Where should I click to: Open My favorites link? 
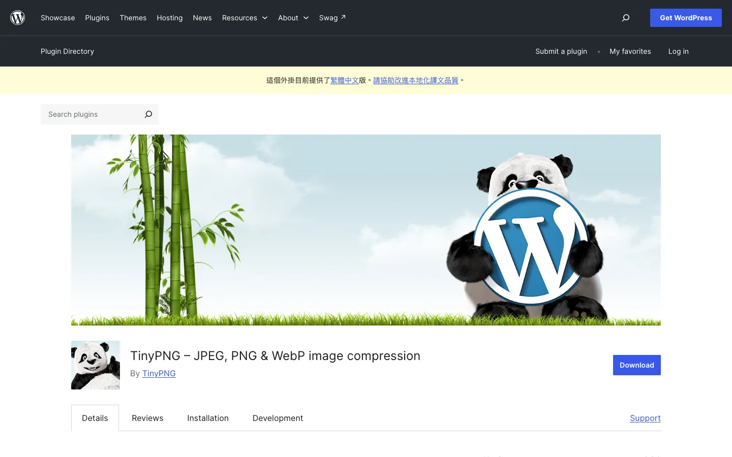[630, 51]
